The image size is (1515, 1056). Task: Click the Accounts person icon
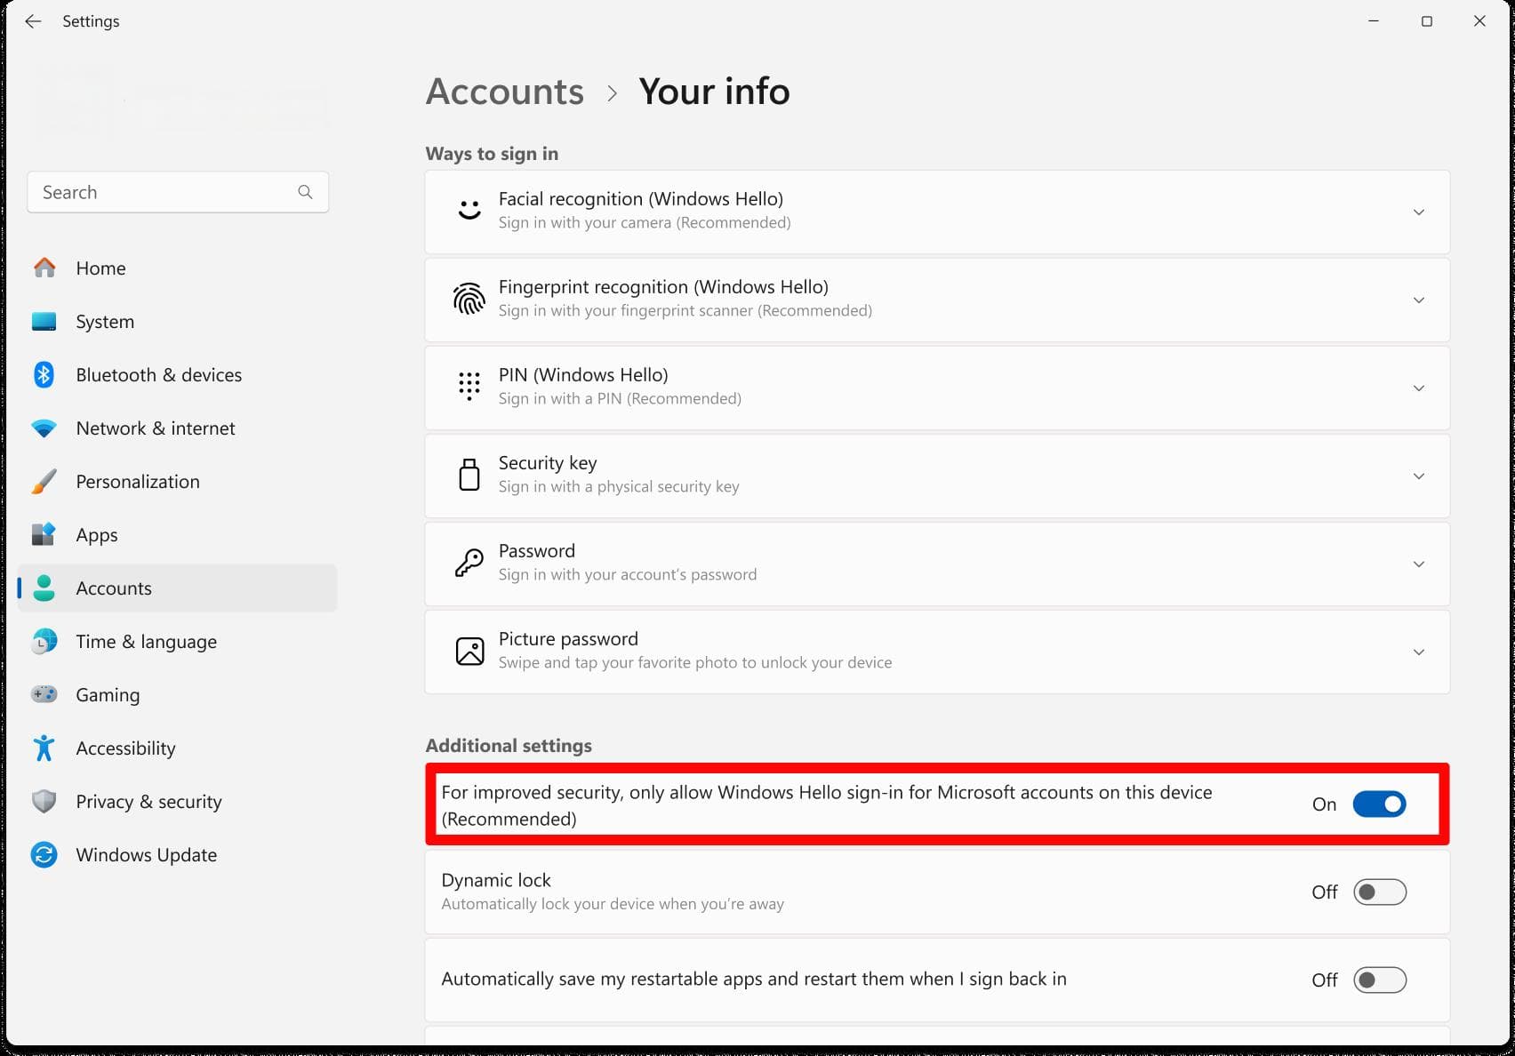pyautogui.click(x=44, y=588)
